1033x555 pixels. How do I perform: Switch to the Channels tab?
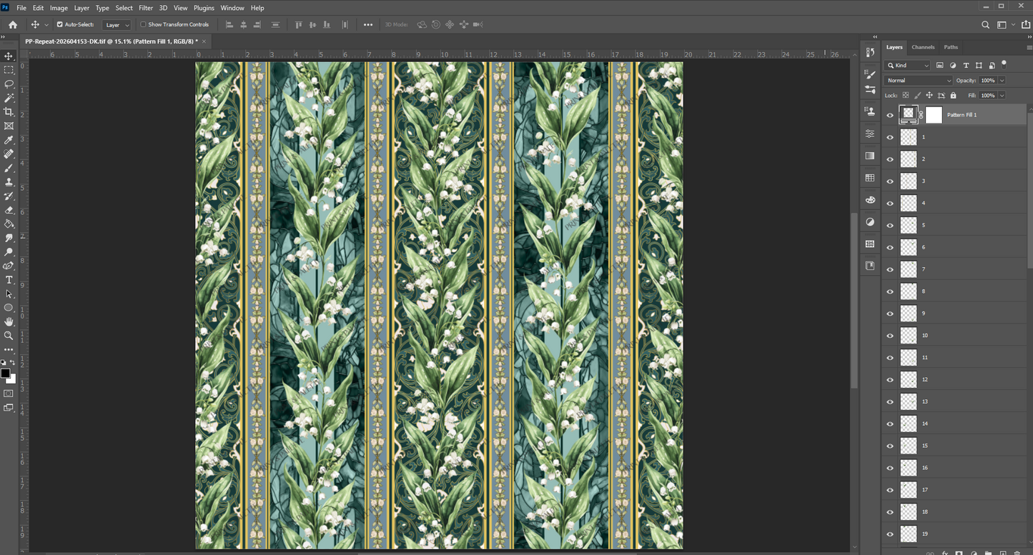[923, 47]
